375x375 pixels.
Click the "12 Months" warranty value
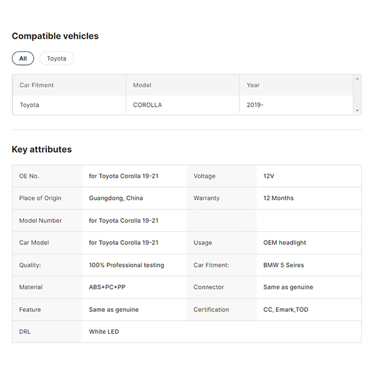click(x=278, y=198)
